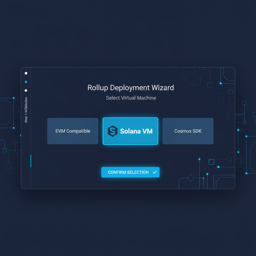The image size is (256, 256).
Task: Open the active step indicator details
Action: click(x=26, y=82)
